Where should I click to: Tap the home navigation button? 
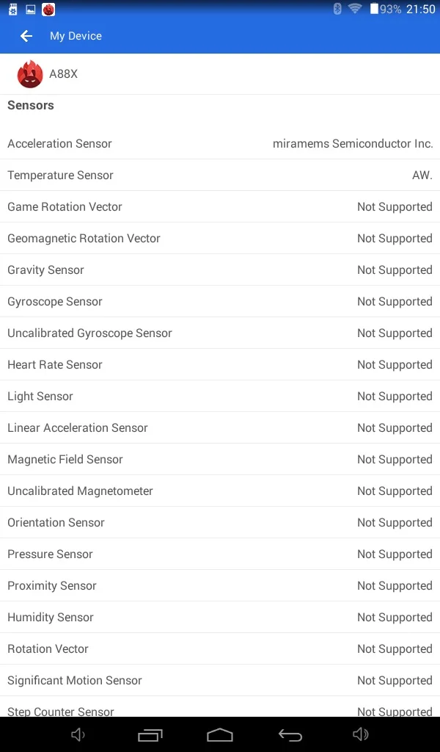click(220, 734)
